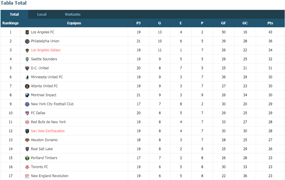Screen dimensions: 285x180
Task: Open the San Jose Earthquakes link
Action: pyautogui.click(x=48, y=131)
